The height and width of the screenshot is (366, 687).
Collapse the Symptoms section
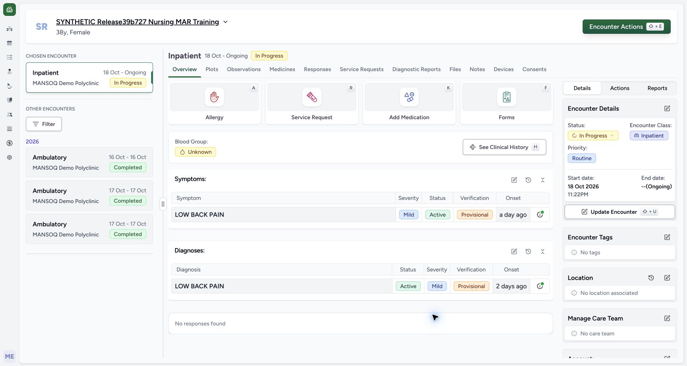point(543,180)
